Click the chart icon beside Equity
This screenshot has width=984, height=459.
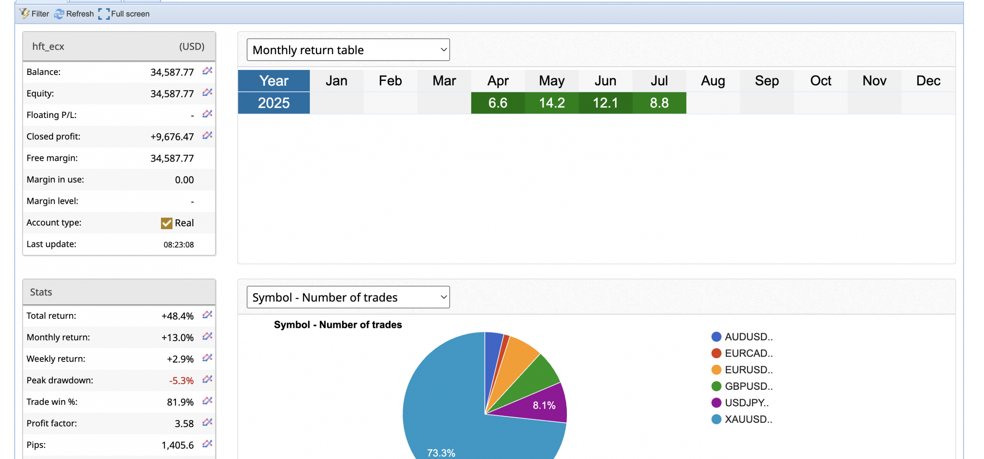coord(207,93)
